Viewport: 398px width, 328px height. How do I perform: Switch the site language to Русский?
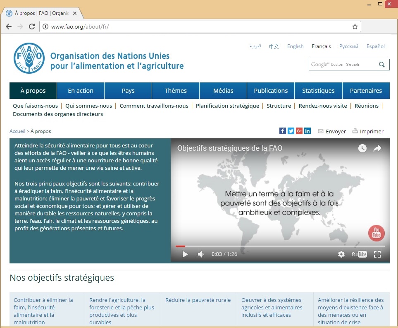(349, 46)
